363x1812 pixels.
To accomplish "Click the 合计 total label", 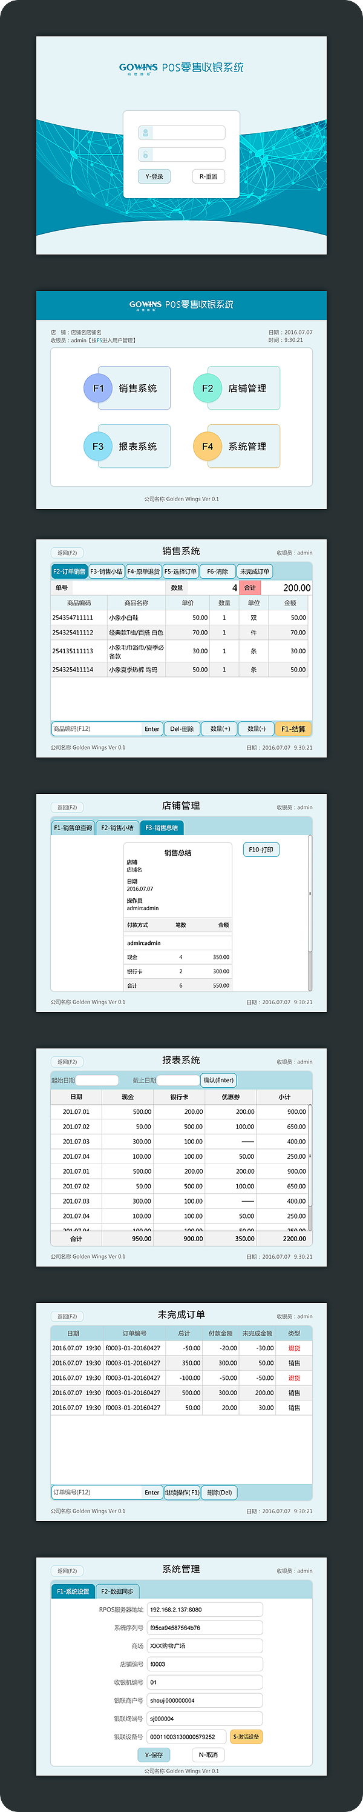I will point(250,587).
